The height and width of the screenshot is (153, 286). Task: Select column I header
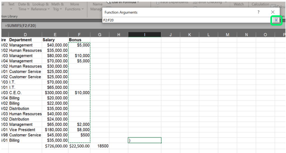point(144,34)
